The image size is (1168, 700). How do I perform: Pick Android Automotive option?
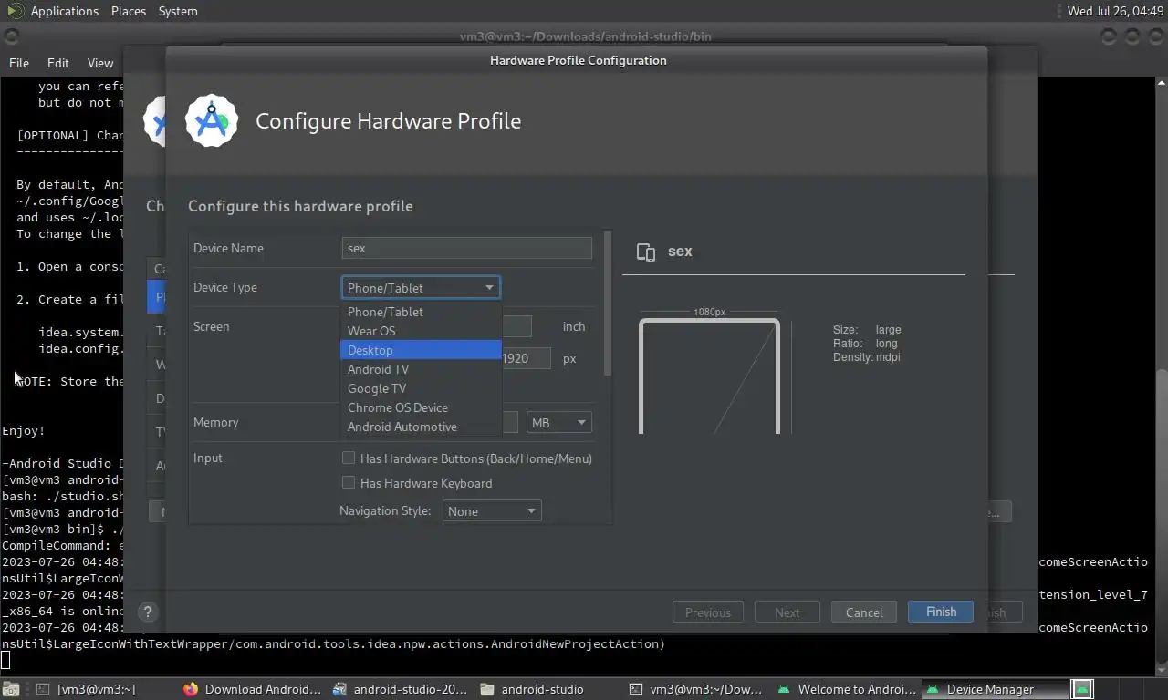tap(421, 427)
